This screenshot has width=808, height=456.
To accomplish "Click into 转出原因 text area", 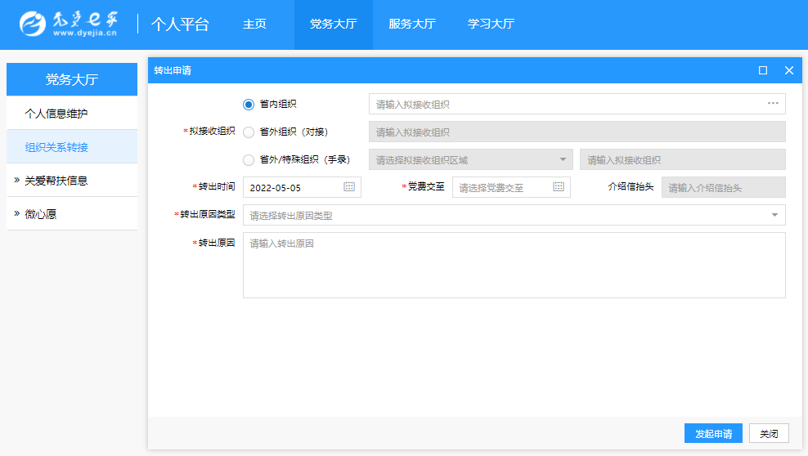I will click(514, 266).
